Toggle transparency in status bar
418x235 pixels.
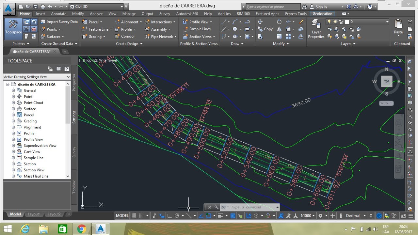tap(233, 216)
